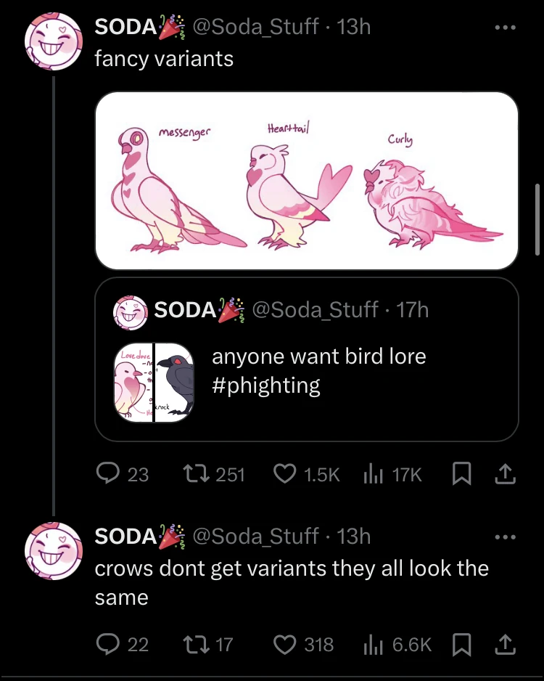Share the crows variants tweet

pos(505,644)
